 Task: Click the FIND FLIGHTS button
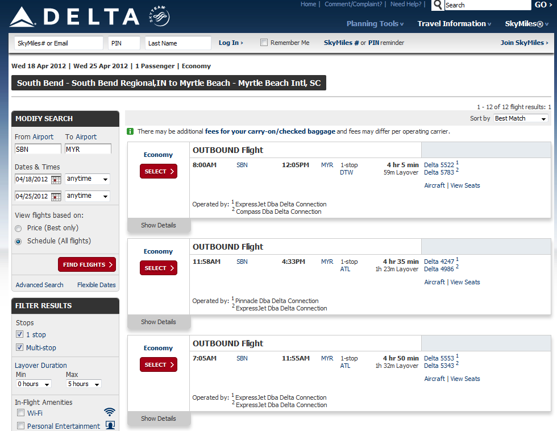[x=86, y=264]
